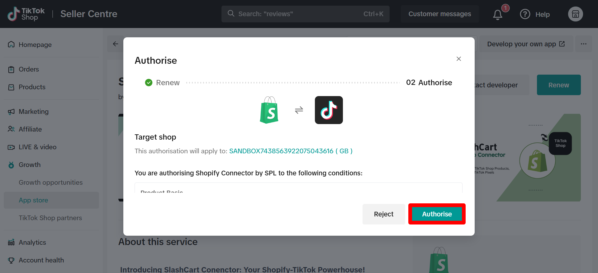Click the SANDBOX target shop link

291,151
